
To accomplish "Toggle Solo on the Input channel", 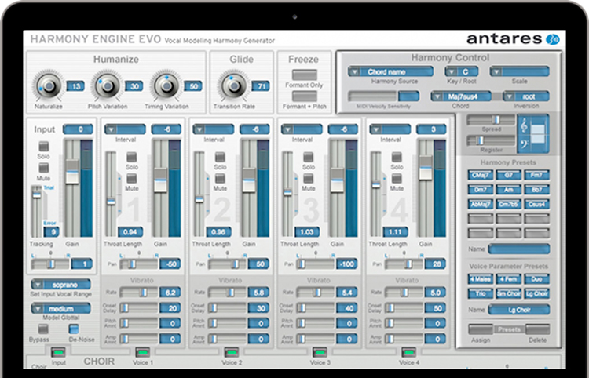I will click(x=44, y=147).
